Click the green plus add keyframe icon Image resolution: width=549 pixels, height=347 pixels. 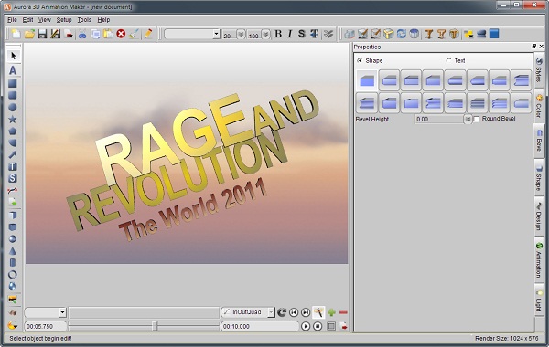coord(331,312)
